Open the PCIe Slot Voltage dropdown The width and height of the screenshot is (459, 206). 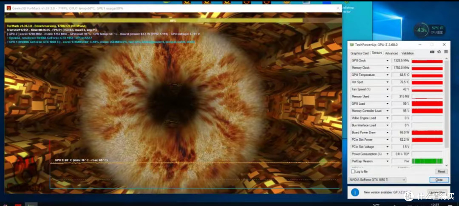point(388,147)
